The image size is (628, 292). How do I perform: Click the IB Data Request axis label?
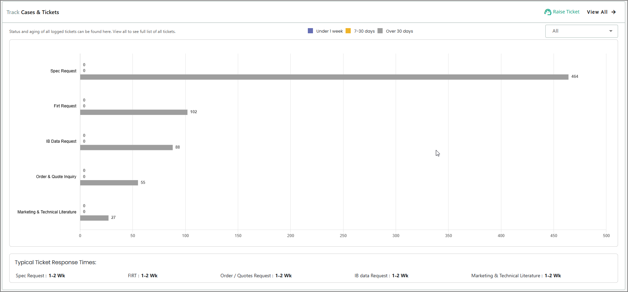(61, 141)
